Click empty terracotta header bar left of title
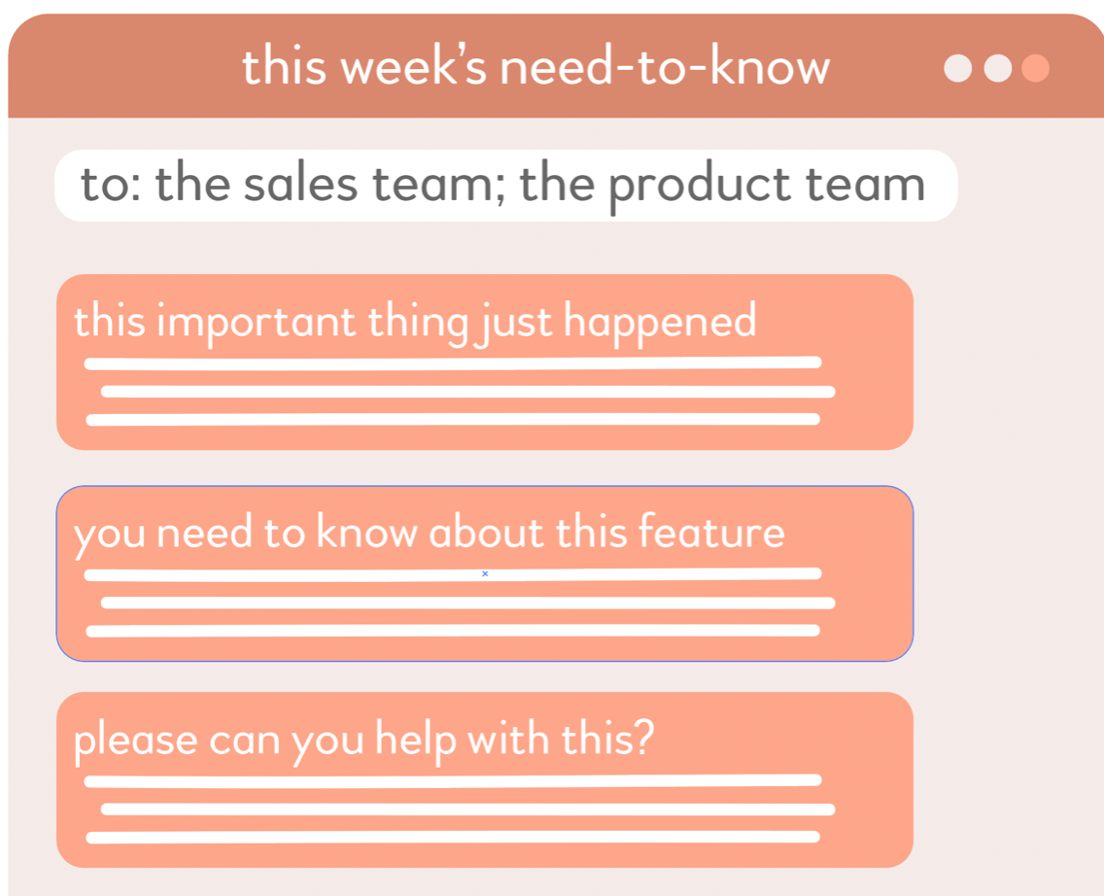Image resolution: width=1104 pixels, height=896 pixels. click(x=117, y=68)
